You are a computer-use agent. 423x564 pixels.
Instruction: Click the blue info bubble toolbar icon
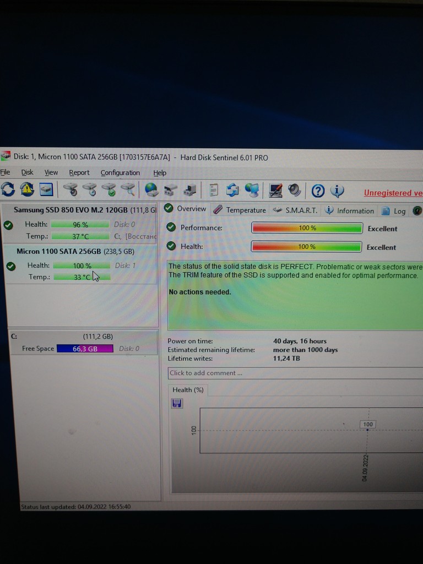tap(337, 191)
